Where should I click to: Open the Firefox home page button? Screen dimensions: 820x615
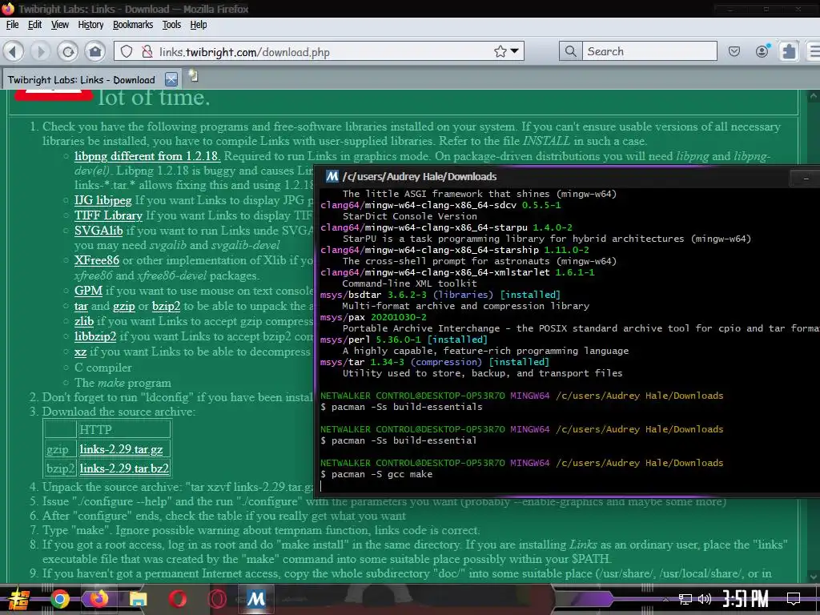[95, 51]
